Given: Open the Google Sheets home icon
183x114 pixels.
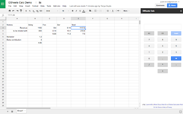Looking at the screenshot, I should [x=3, y=4].
